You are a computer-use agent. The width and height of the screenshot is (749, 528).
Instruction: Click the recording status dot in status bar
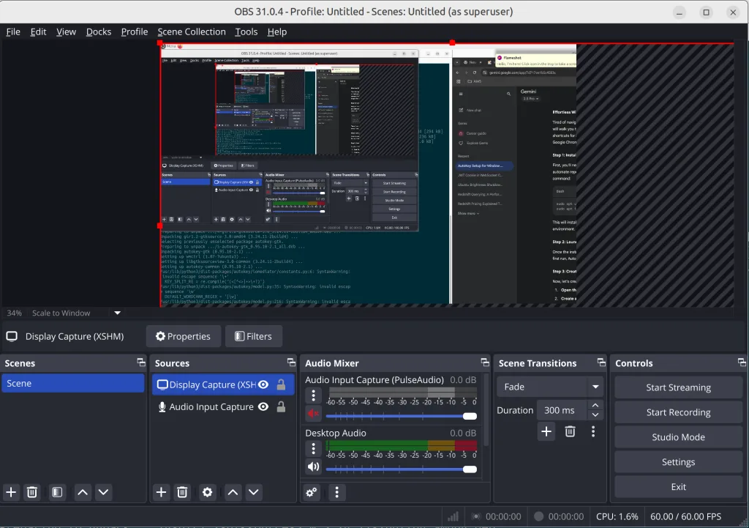[x=539, y=516]
